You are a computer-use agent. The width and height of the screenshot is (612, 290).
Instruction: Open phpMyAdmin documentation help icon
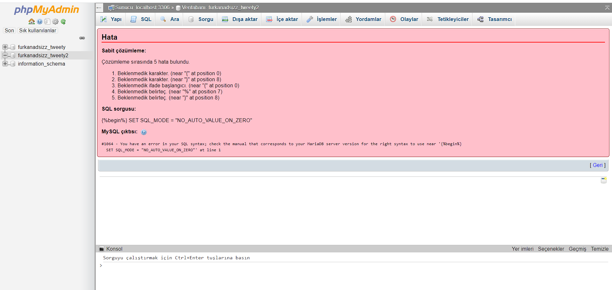point(40,21)
